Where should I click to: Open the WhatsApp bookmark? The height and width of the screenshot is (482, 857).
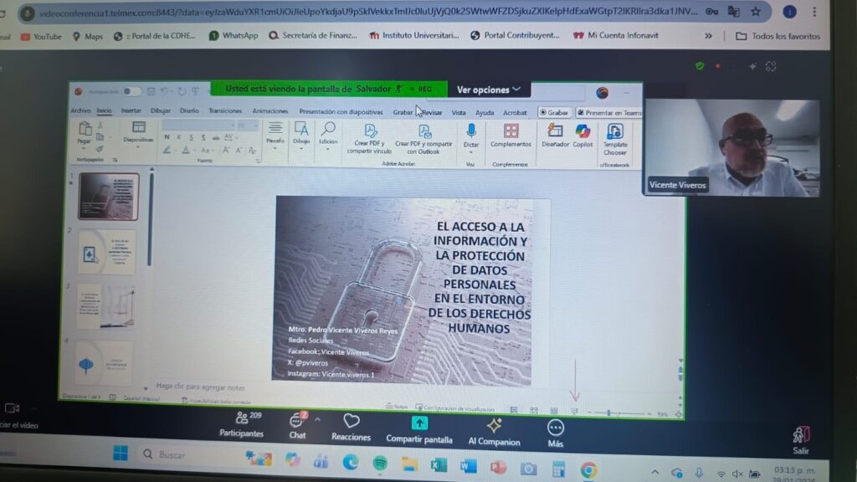pos(233,36)
